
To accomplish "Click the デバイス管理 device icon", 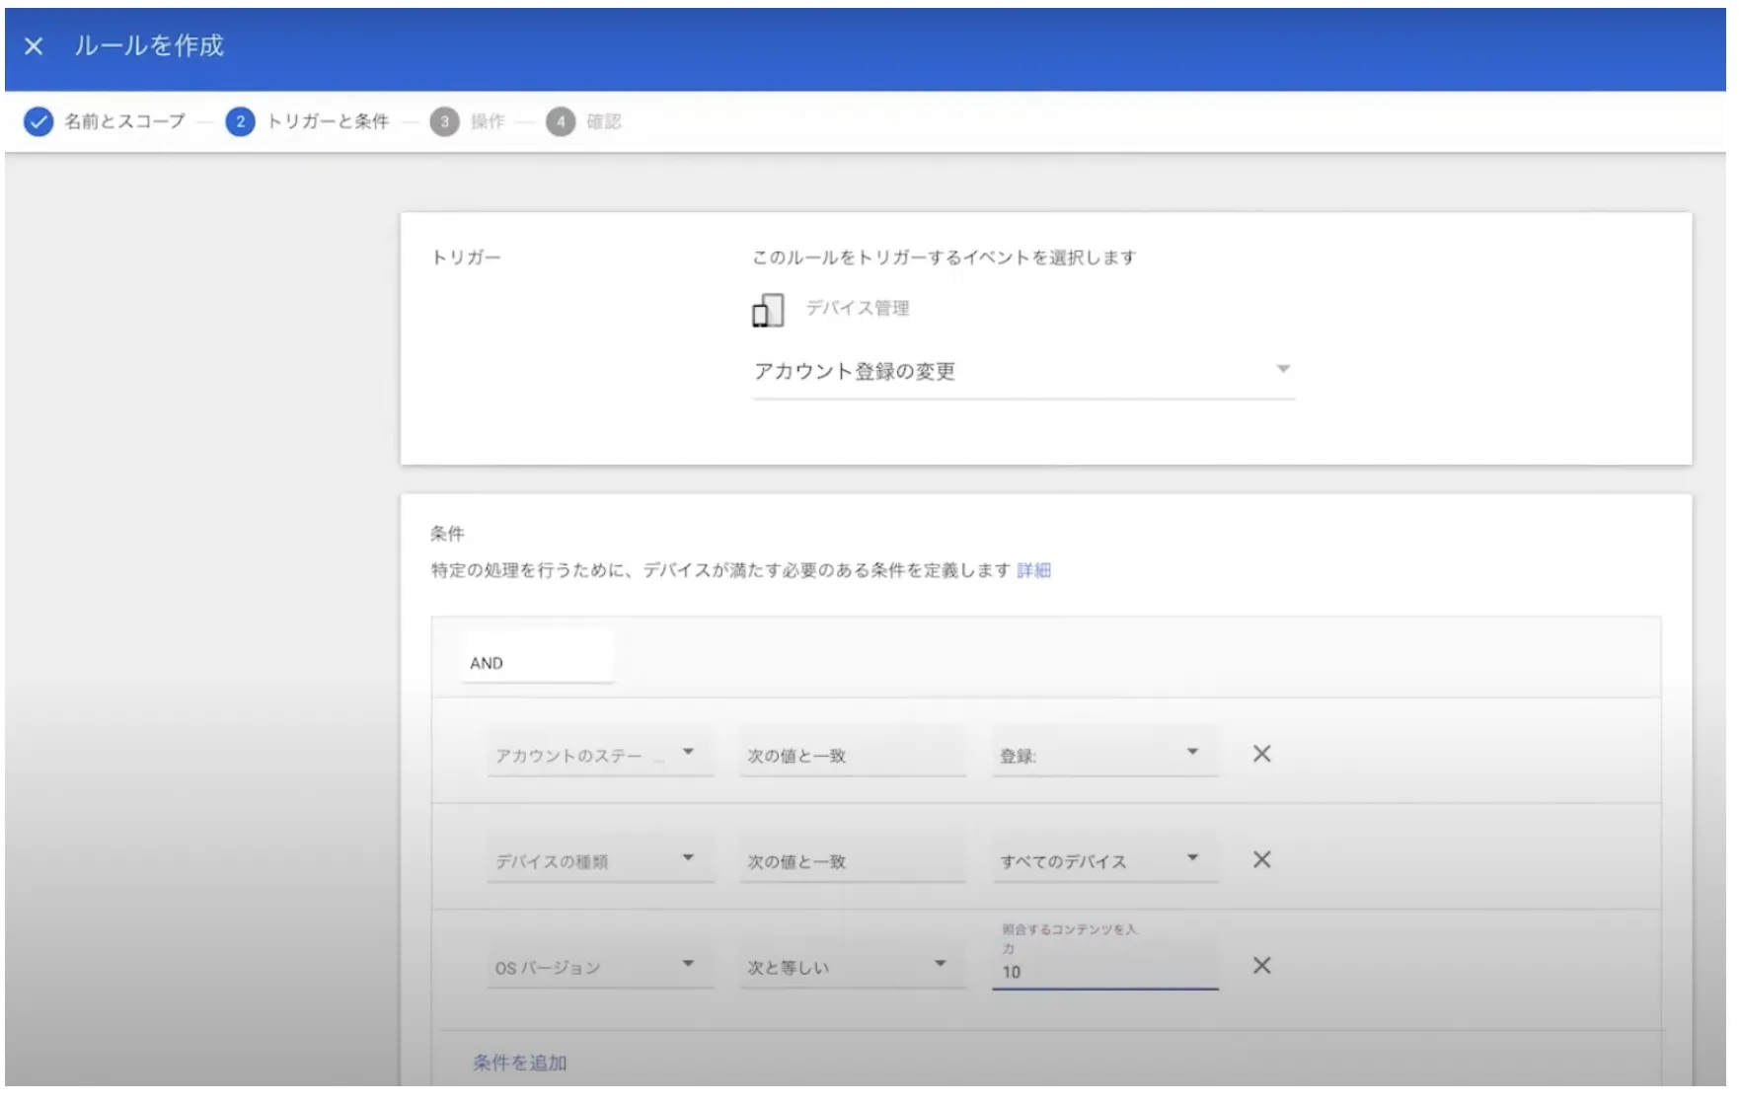I will coord(768,310).
